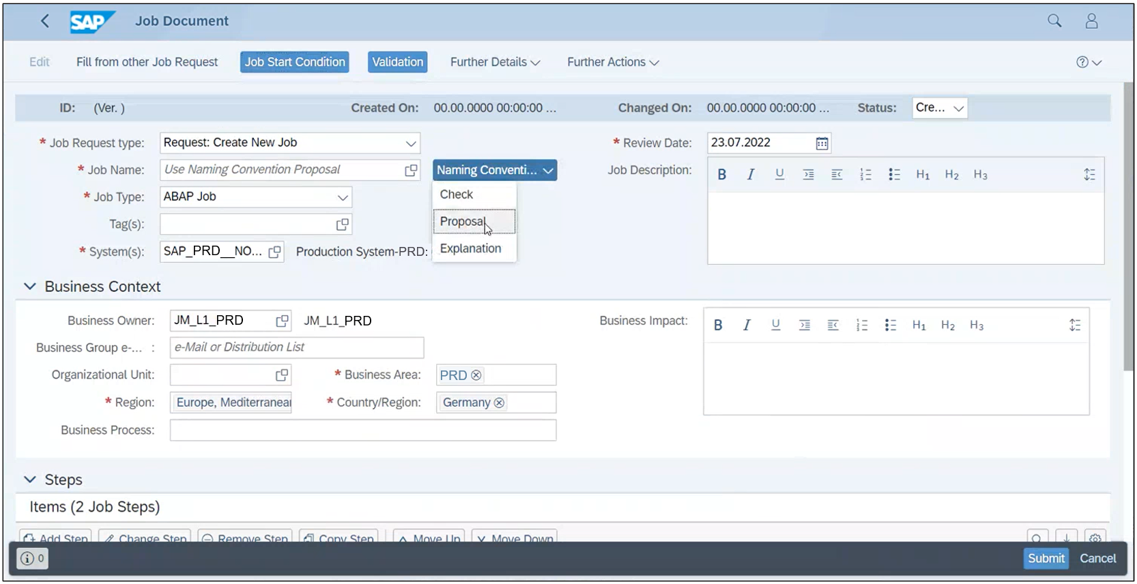Open value help for Business Owner

(282, 321)
